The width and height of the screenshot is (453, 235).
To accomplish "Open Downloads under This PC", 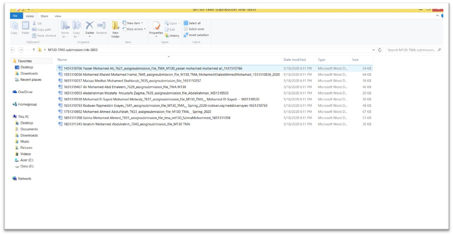I will pos(26,135).
